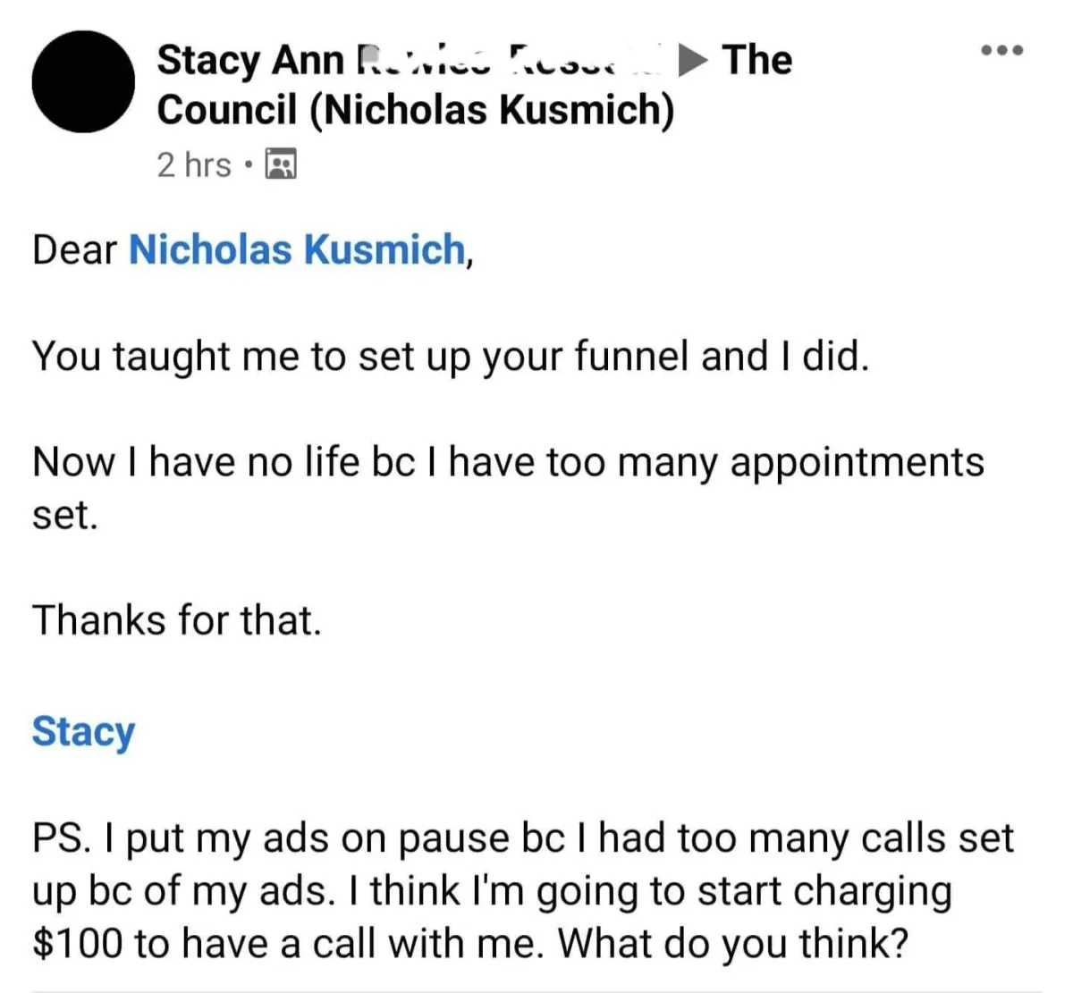This screenshot has width=1073, height=993.
Task: Click the black circular profile picture
Action: 83,82
